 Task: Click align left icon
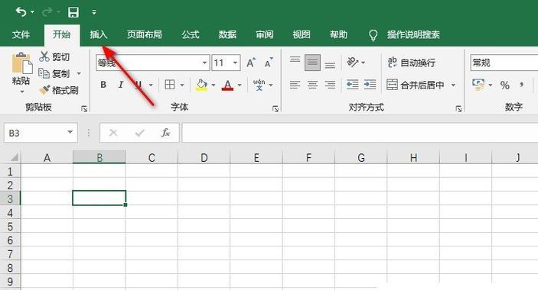pos(295,85)
